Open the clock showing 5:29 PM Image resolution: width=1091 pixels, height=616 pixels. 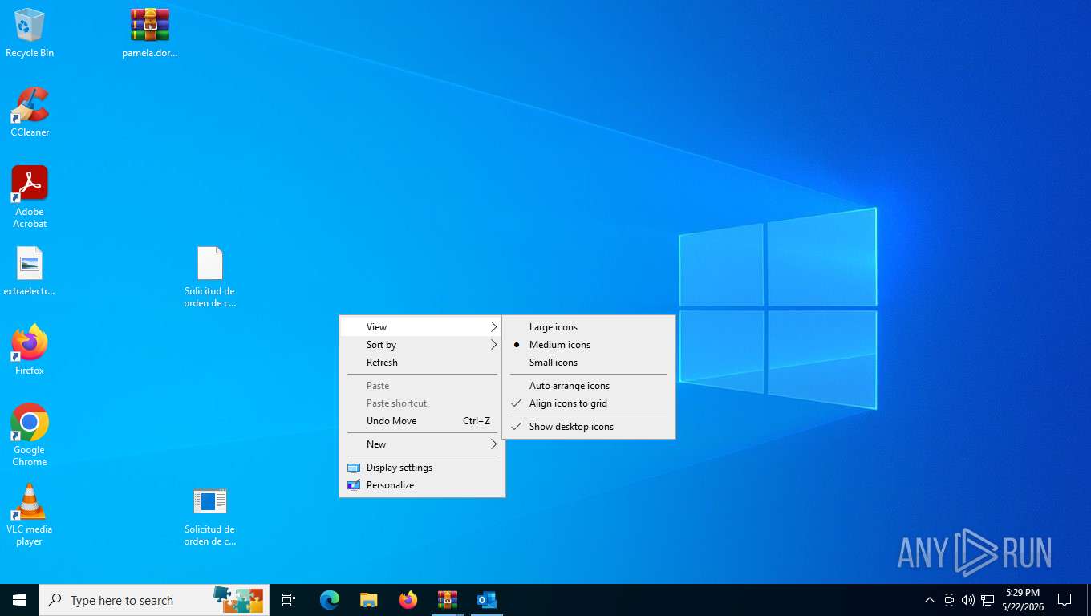coord(1022,600)
